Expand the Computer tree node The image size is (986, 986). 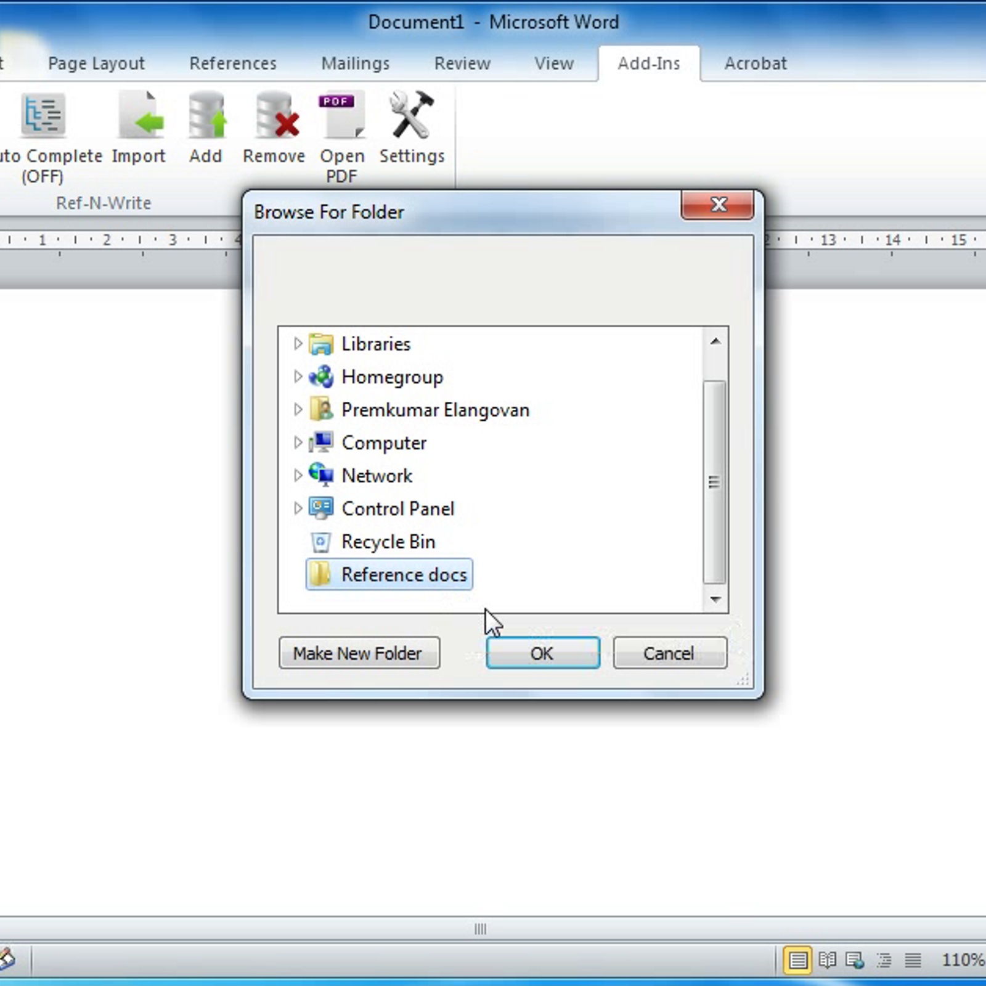coord(298,442)
